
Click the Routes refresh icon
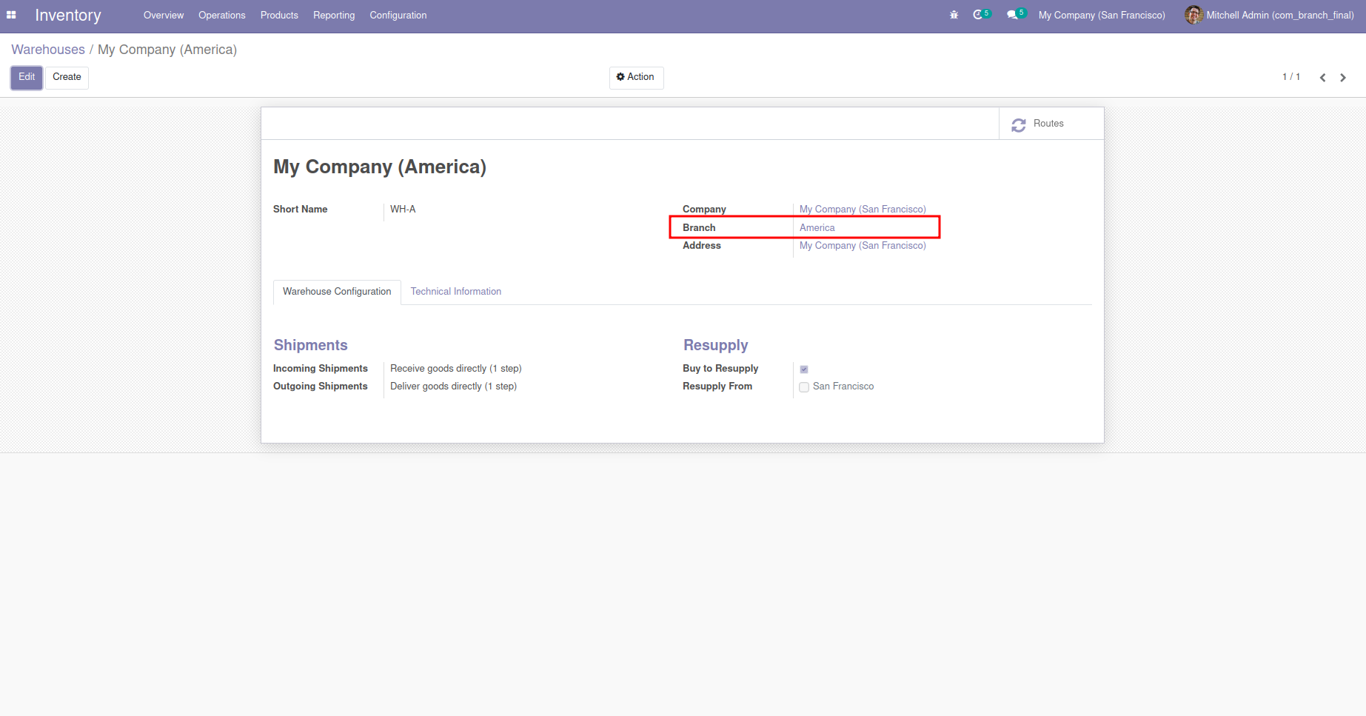click(1019, 124)
